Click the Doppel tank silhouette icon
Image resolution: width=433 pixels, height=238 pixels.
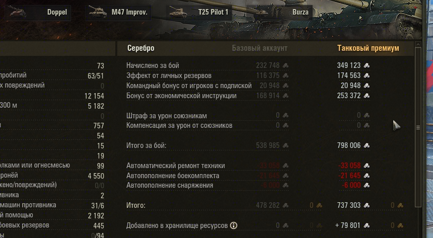[19, 12]
